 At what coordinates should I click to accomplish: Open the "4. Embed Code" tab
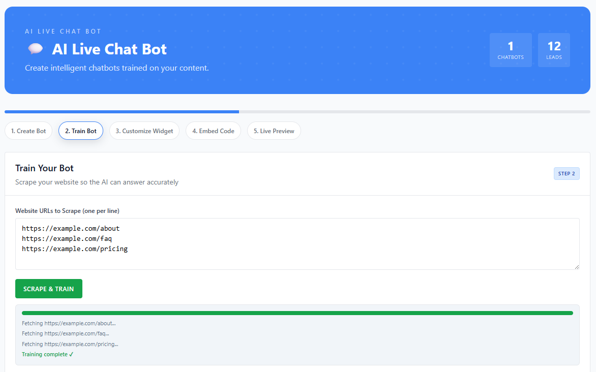pos(213,131)
